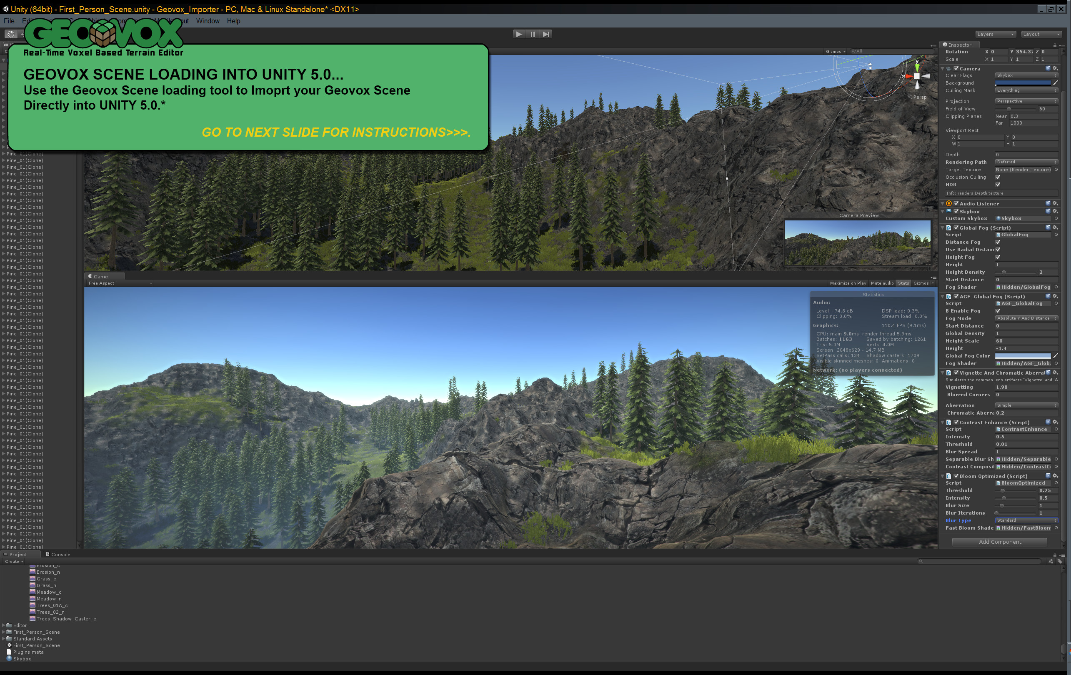Toggle the Distance Fog checkbox
Viewport: 1071px width, 675px height.
(x=998, y=242)
